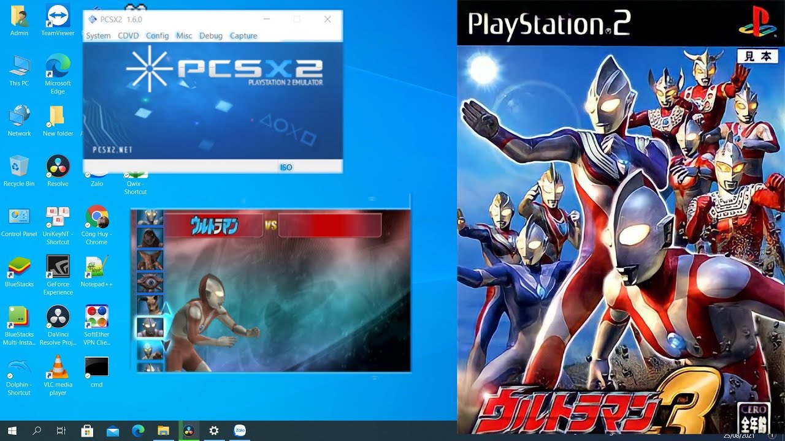Select the DaVinci Resolve Project icon
The width and height of the screenshot is (785, 441).
pyautogui.click(x=58, y=325)
